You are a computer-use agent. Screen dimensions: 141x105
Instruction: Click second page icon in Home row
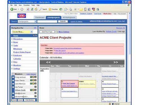click(36, 36)
